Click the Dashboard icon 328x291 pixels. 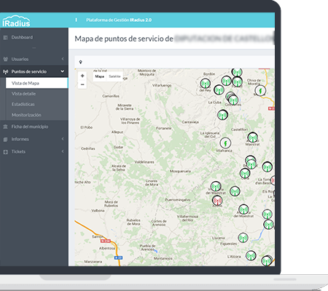pos(5,37)
